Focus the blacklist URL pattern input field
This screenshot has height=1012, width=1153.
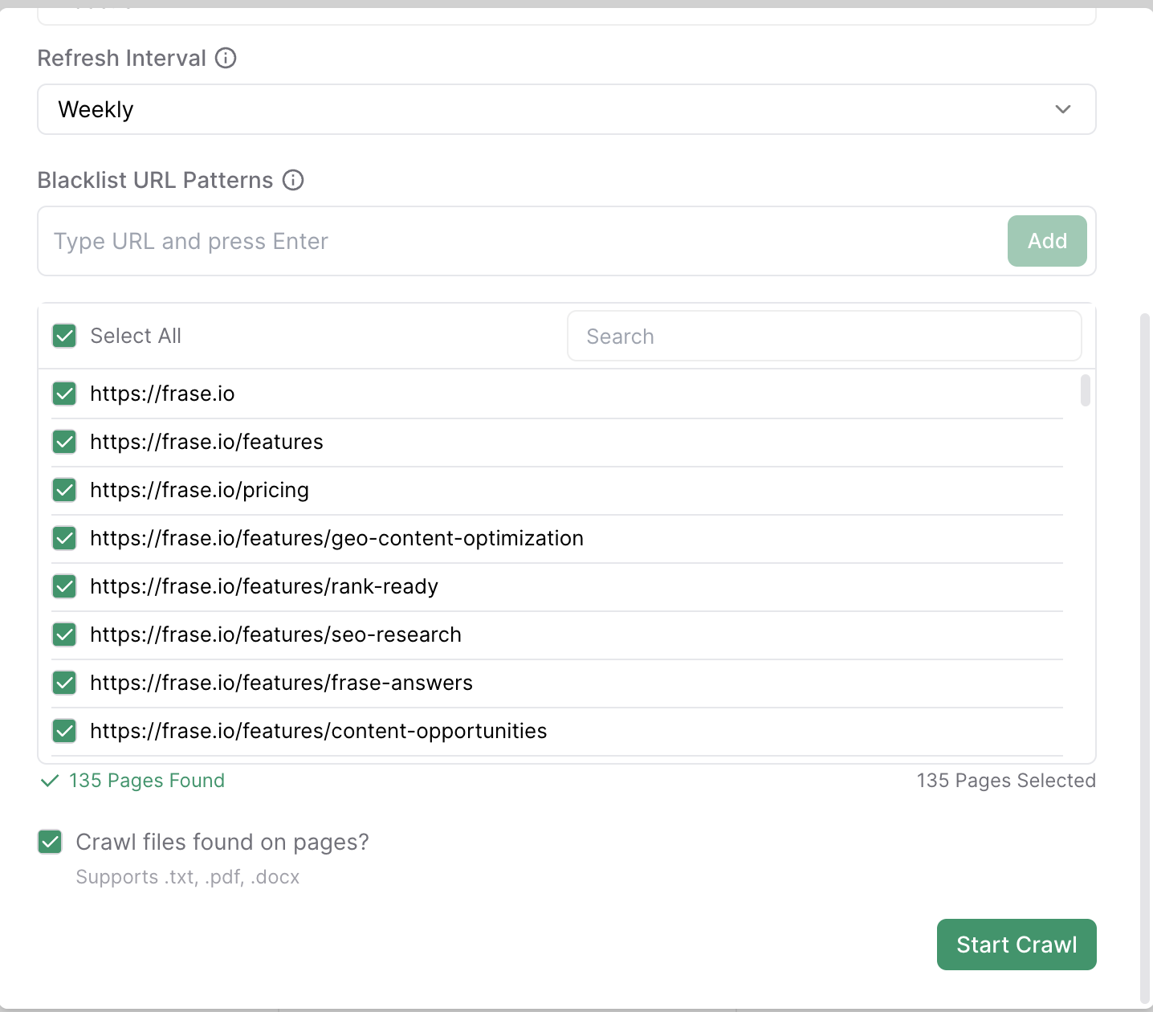coord(522,241)
